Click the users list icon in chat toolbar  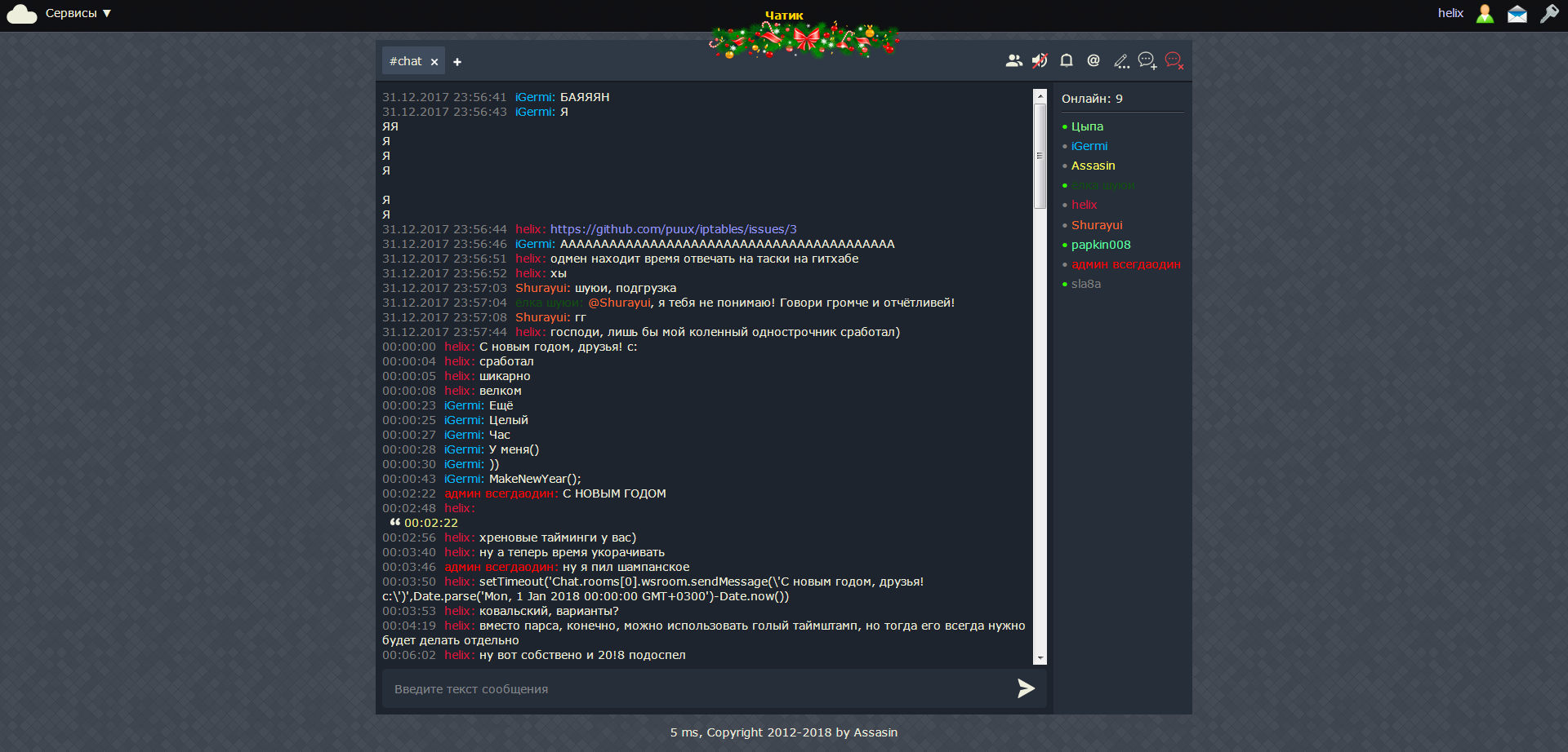click(1013, 61)
